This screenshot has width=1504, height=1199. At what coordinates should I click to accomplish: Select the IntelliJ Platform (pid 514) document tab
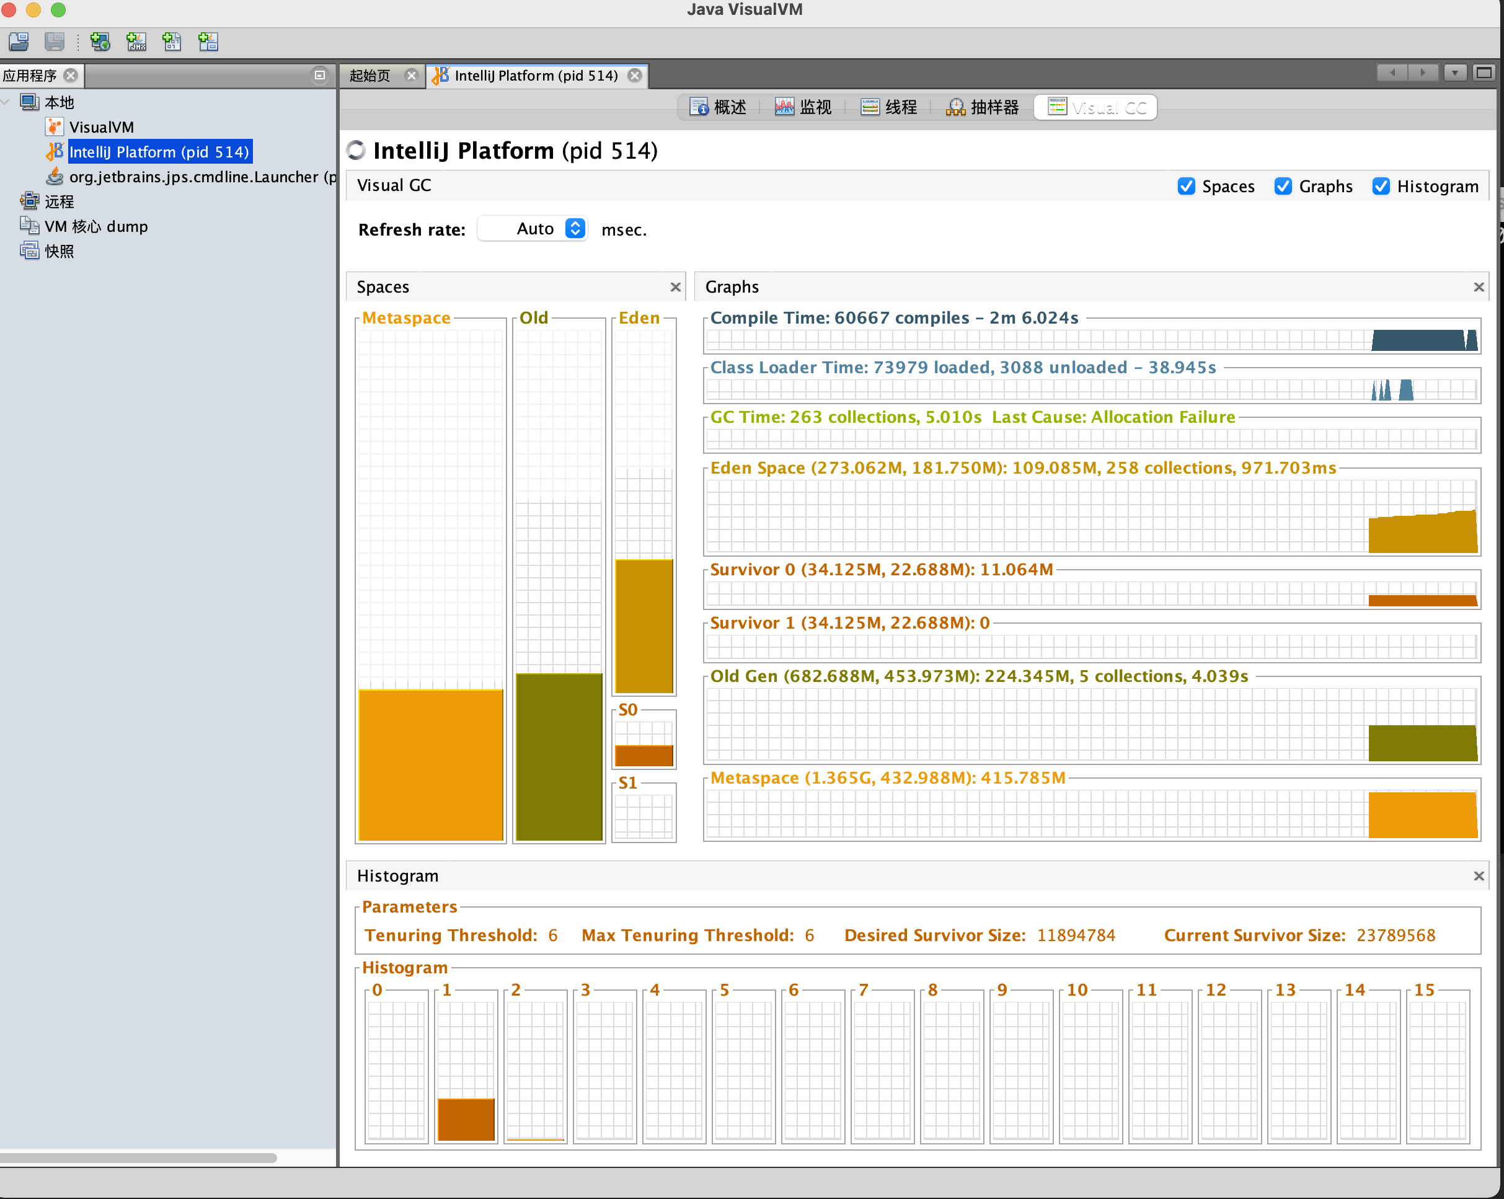tap(536, 76)
